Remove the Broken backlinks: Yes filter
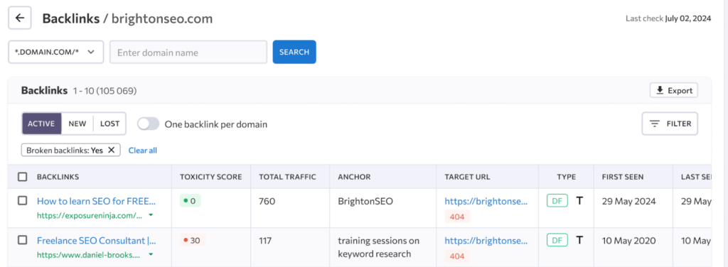The image size is (728, 267). pyautogui.click(x=111, y=151)
